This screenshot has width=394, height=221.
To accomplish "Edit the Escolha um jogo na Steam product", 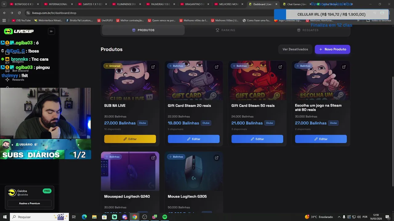I will click(321, 139).
